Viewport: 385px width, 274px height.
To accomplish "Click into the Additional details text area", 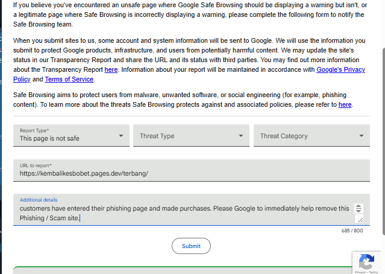I will [x=181, y=212].
